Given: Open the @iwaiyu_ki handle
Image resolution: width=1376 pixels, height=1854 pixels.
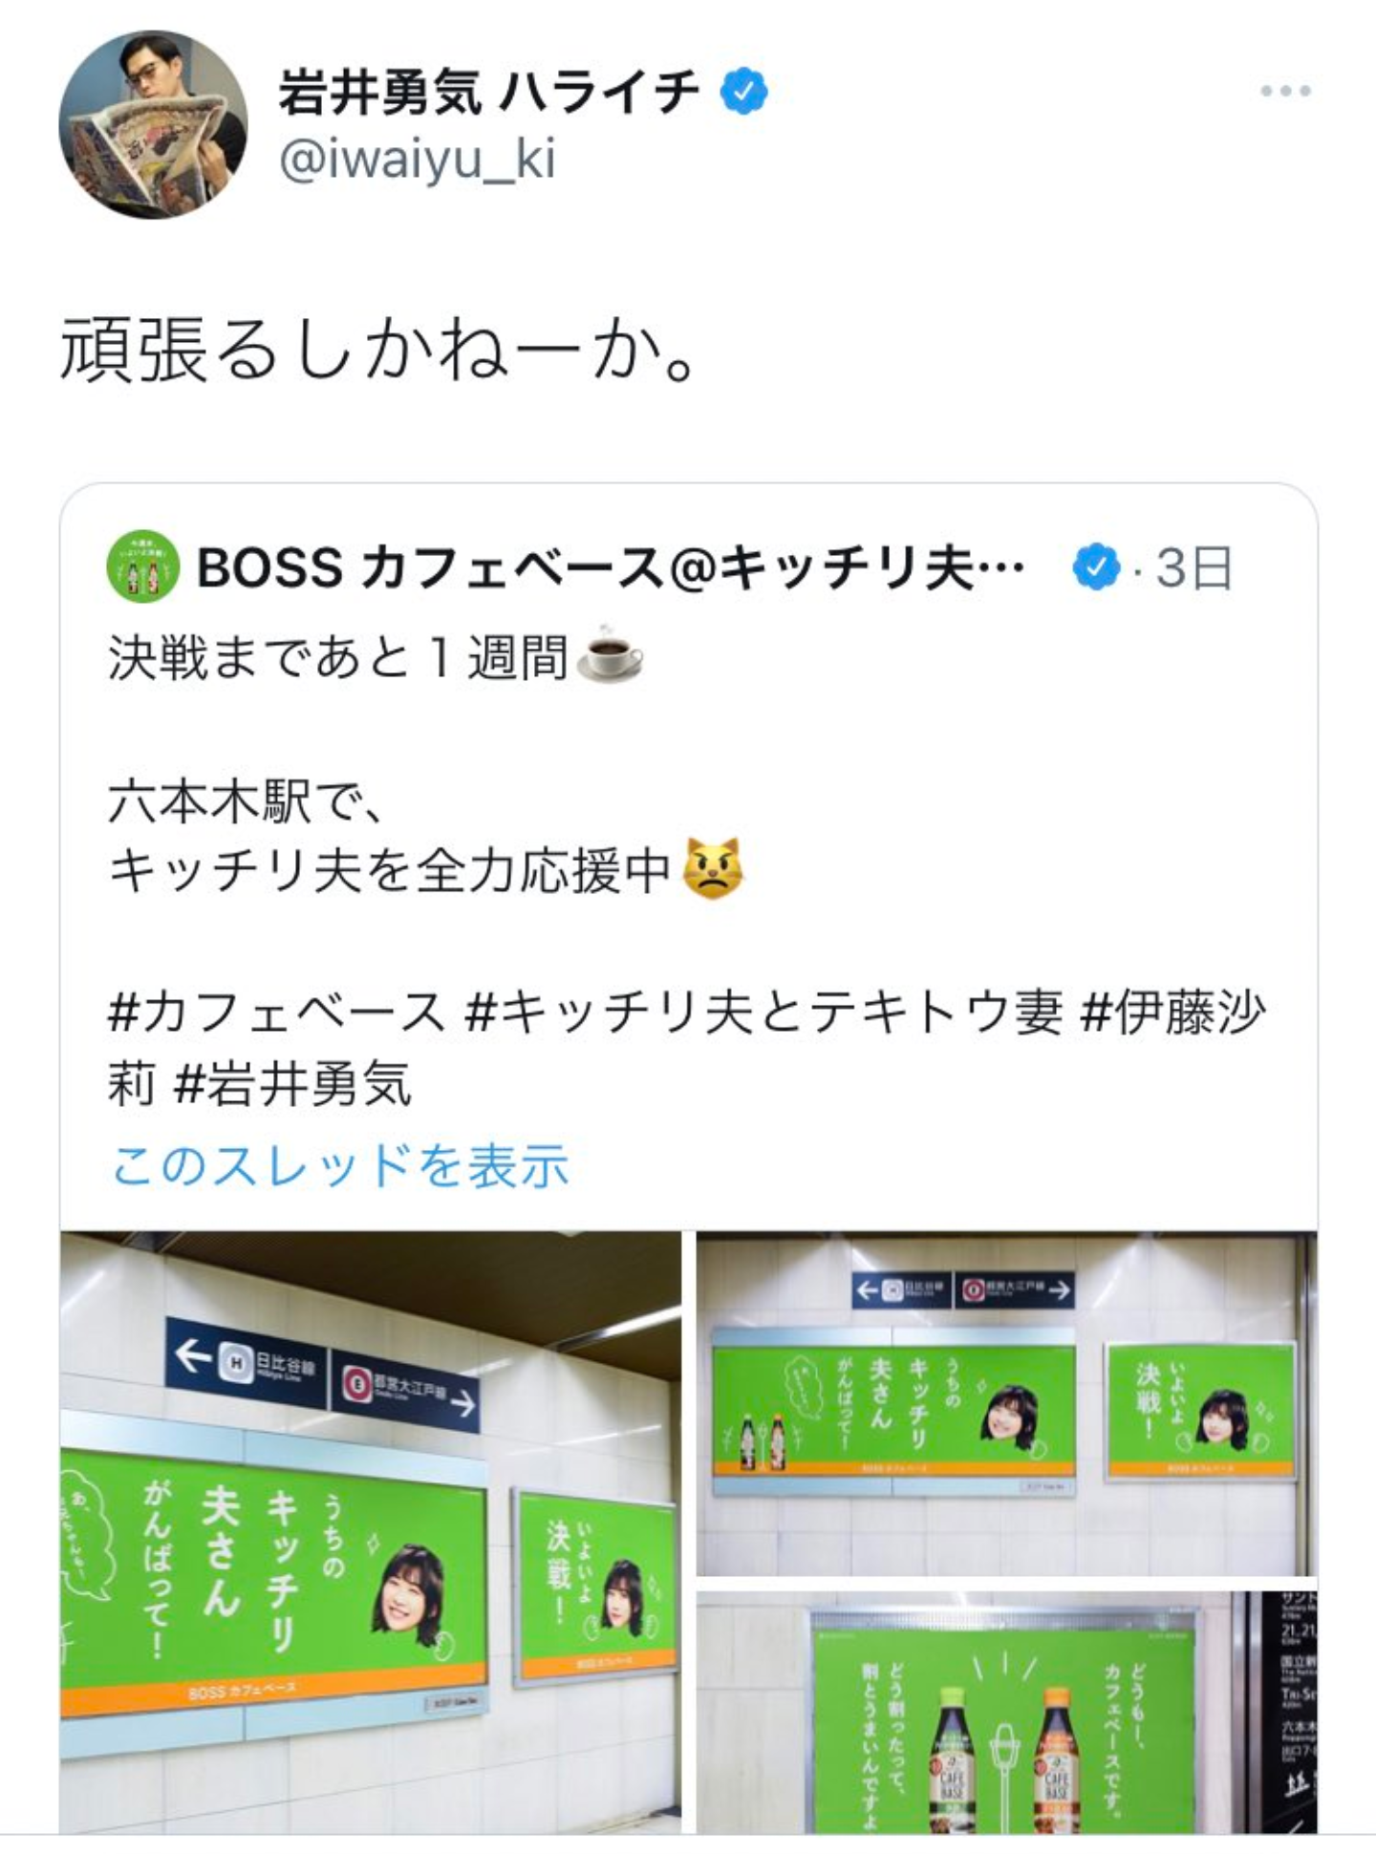Looking at the screenshot, I should coord(417,159).
